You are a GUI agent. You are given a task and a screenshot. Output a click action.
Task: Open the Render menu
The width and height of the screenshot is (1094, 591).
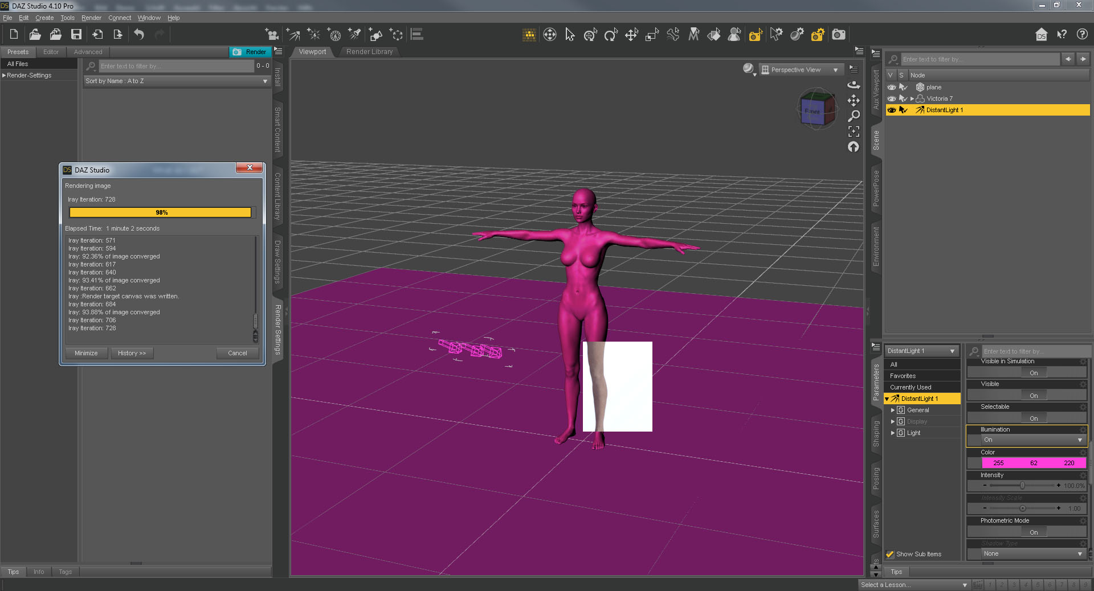pos(91,18)
